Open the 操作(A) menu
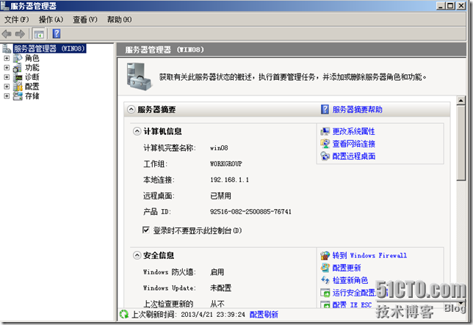The width and height of the screenshot is (473, 325). click(51, 20)
